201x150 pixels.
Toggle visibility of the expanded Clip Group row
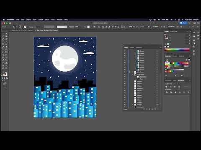tap(124, 75)
